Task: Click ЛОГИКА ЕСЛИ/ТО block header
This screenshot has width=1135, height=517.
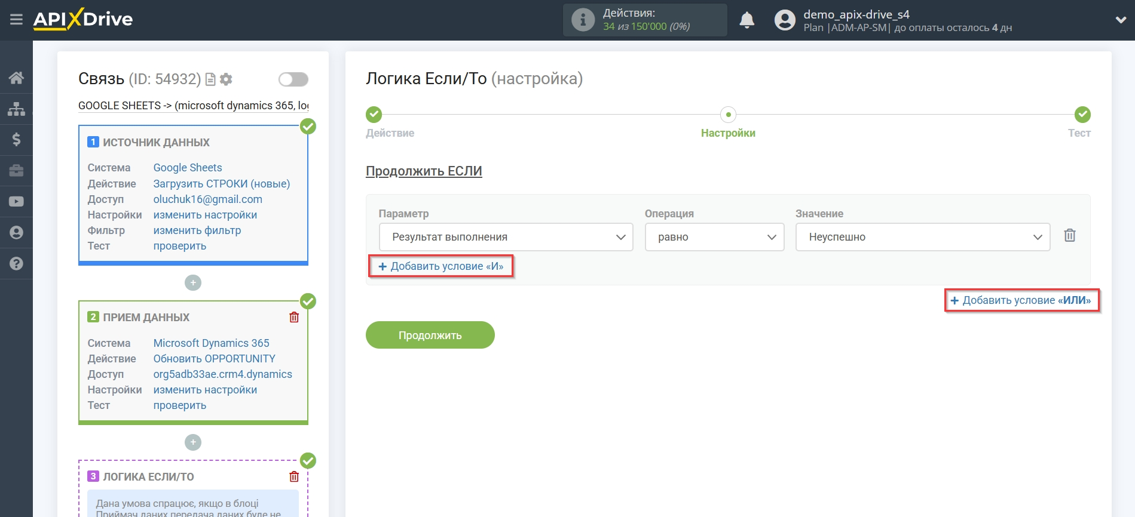Action: 148,476
